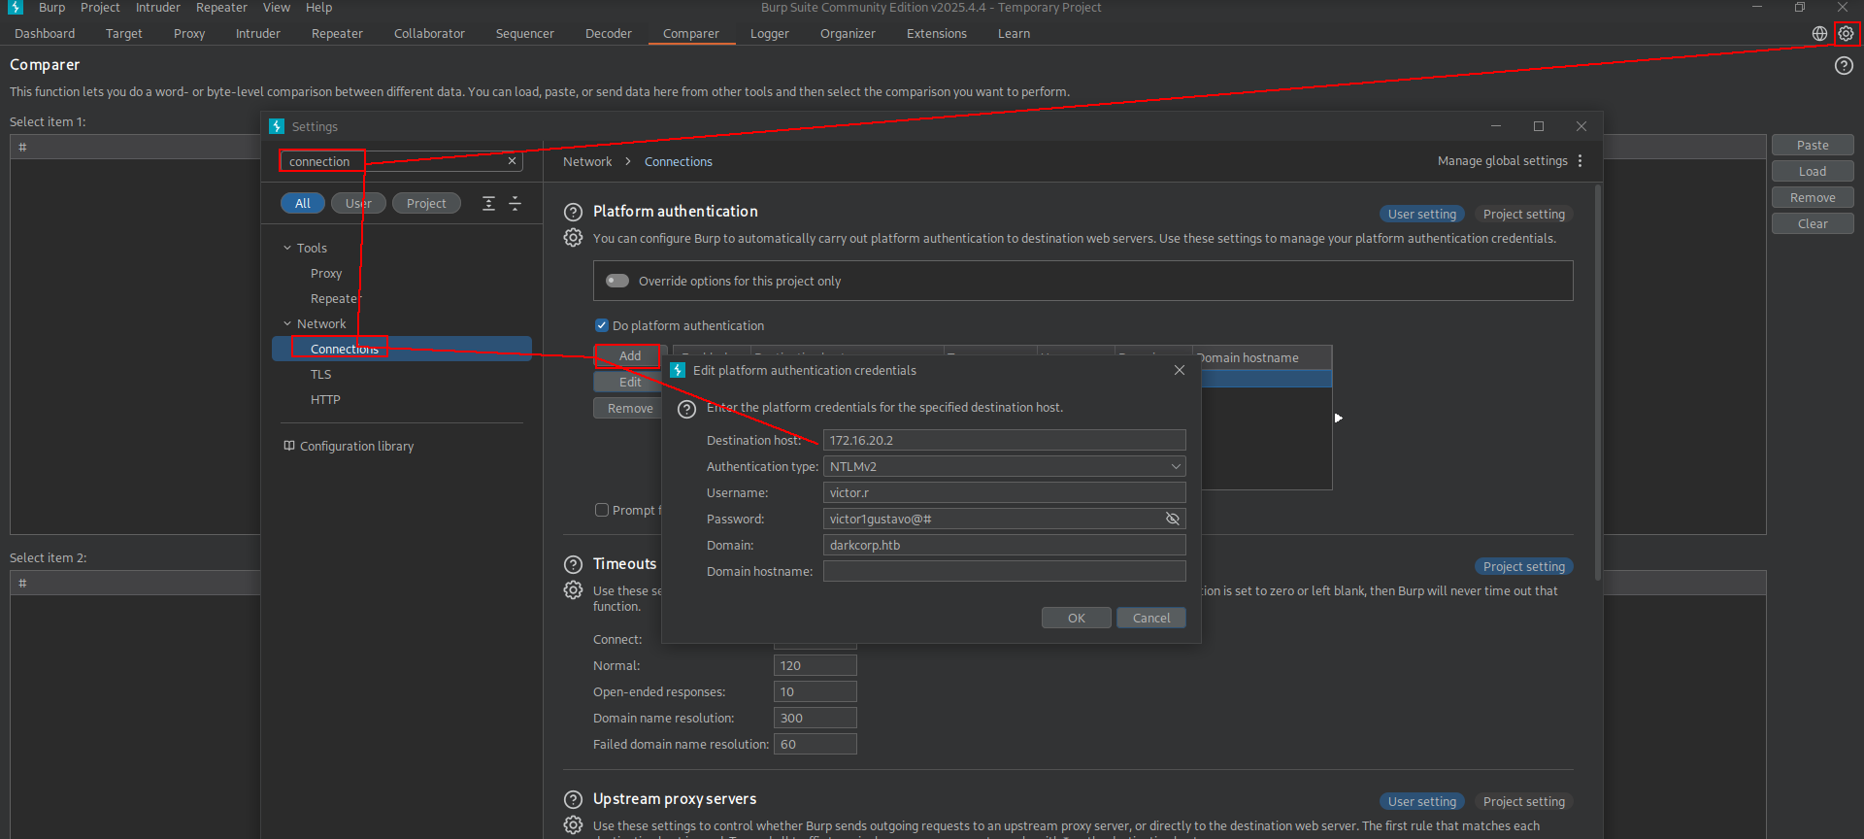Select TLS in settings tree
Screen dimensions: 1864x839
tap(321, 375)
